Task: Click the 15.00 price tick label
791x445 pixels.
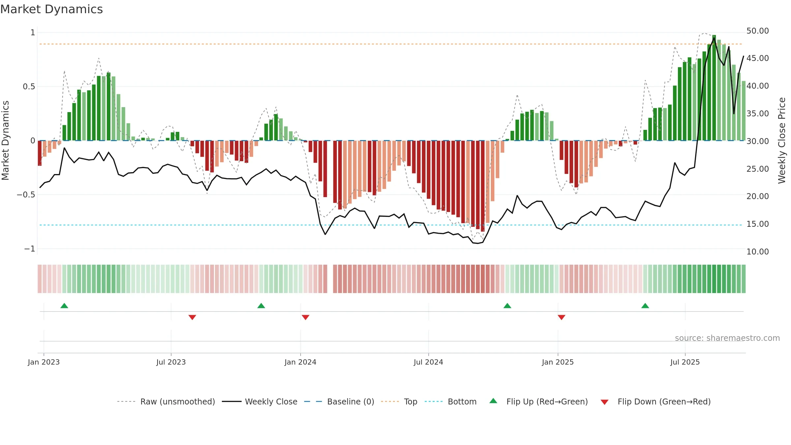Action: click(x=758, y=224)
